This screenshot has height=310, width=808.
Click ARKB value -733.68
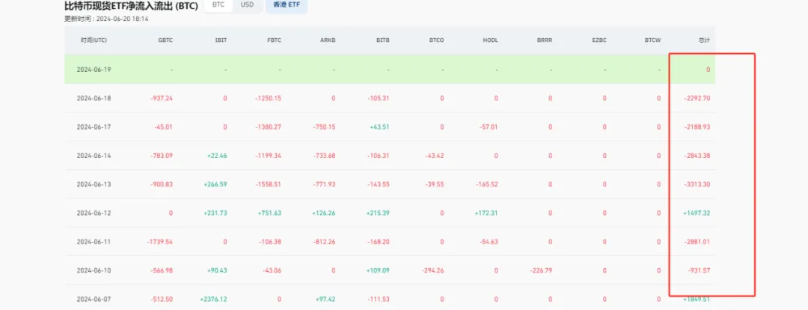coord(325,155)
